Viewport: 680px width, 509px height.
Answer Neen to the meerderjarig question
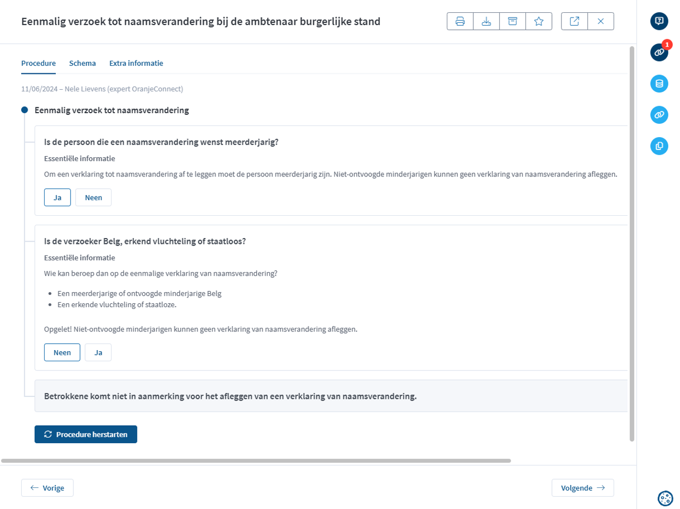coord(93,198)
